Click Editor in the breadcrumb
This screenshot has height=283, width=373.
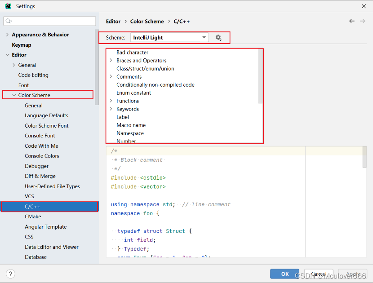(113, 22)
